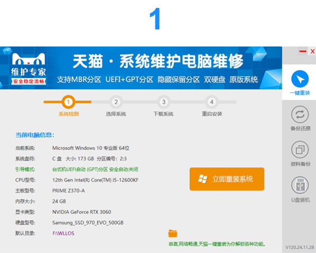Select the NVIDIA GeForce RTX 3060 value
Viewport: 316px width, 253px height.
(x=81, y=212)
